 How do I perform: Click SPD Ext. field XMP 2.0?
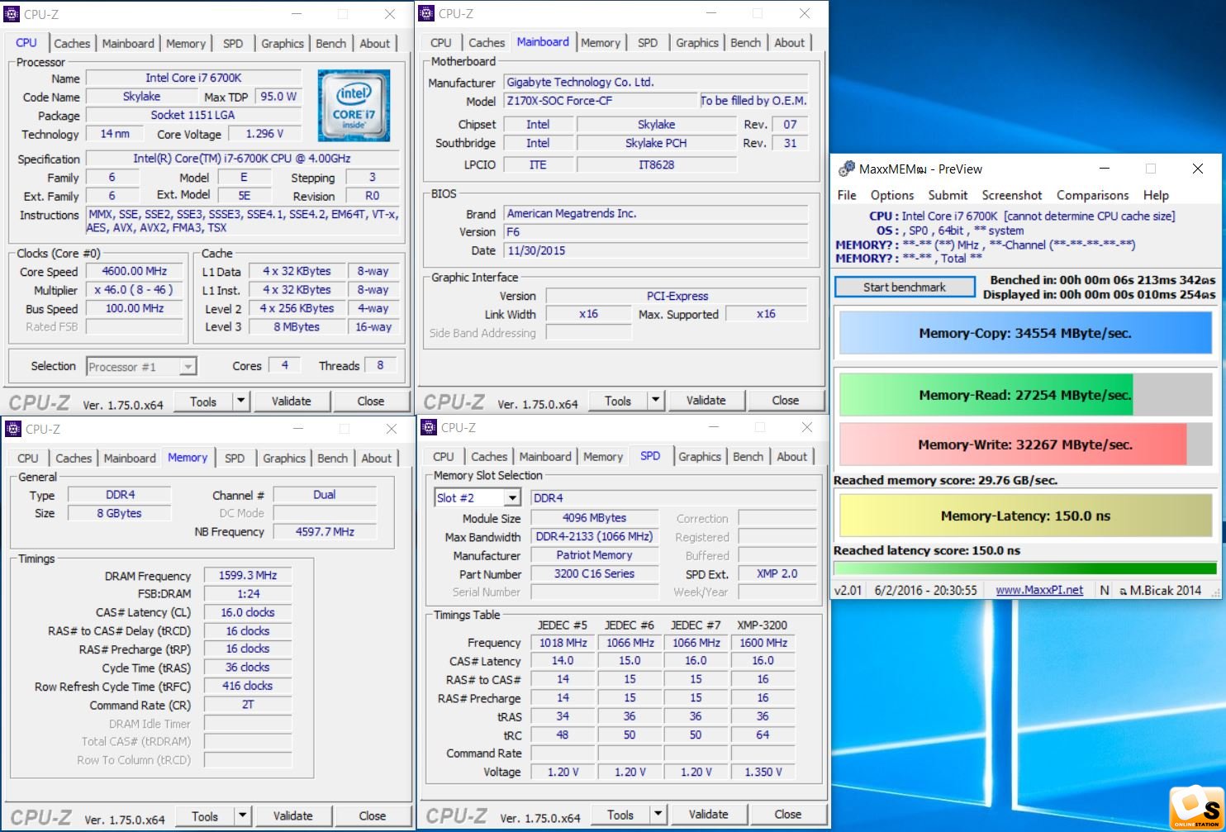[777, 574]
